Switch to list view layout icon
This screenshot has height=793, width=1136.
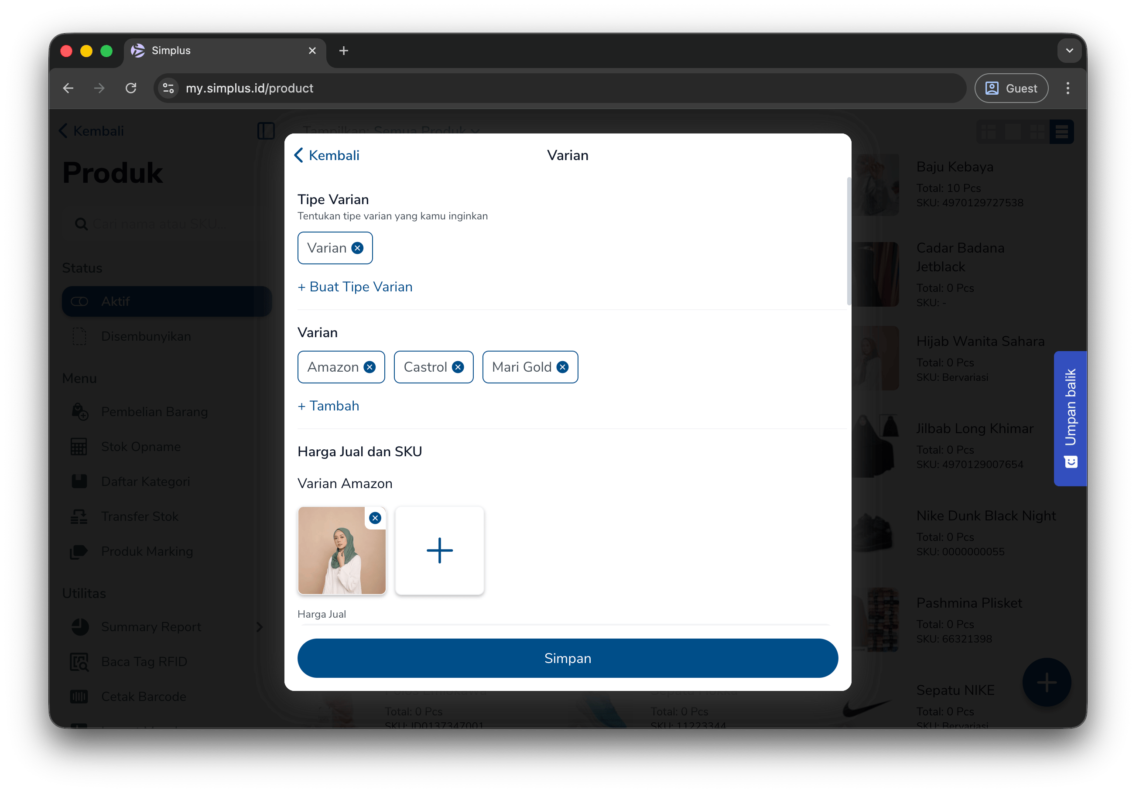pos(1062,132)
